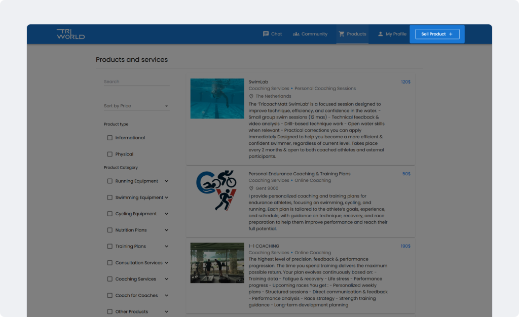
Task: Click the My Profile person icon
Action: 380,34
